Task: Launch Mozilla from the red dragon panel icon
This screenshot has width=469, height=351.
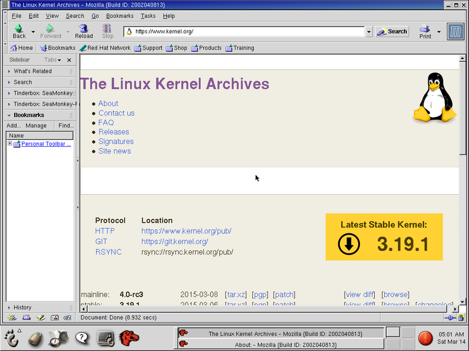Action: tap(129, 338)
